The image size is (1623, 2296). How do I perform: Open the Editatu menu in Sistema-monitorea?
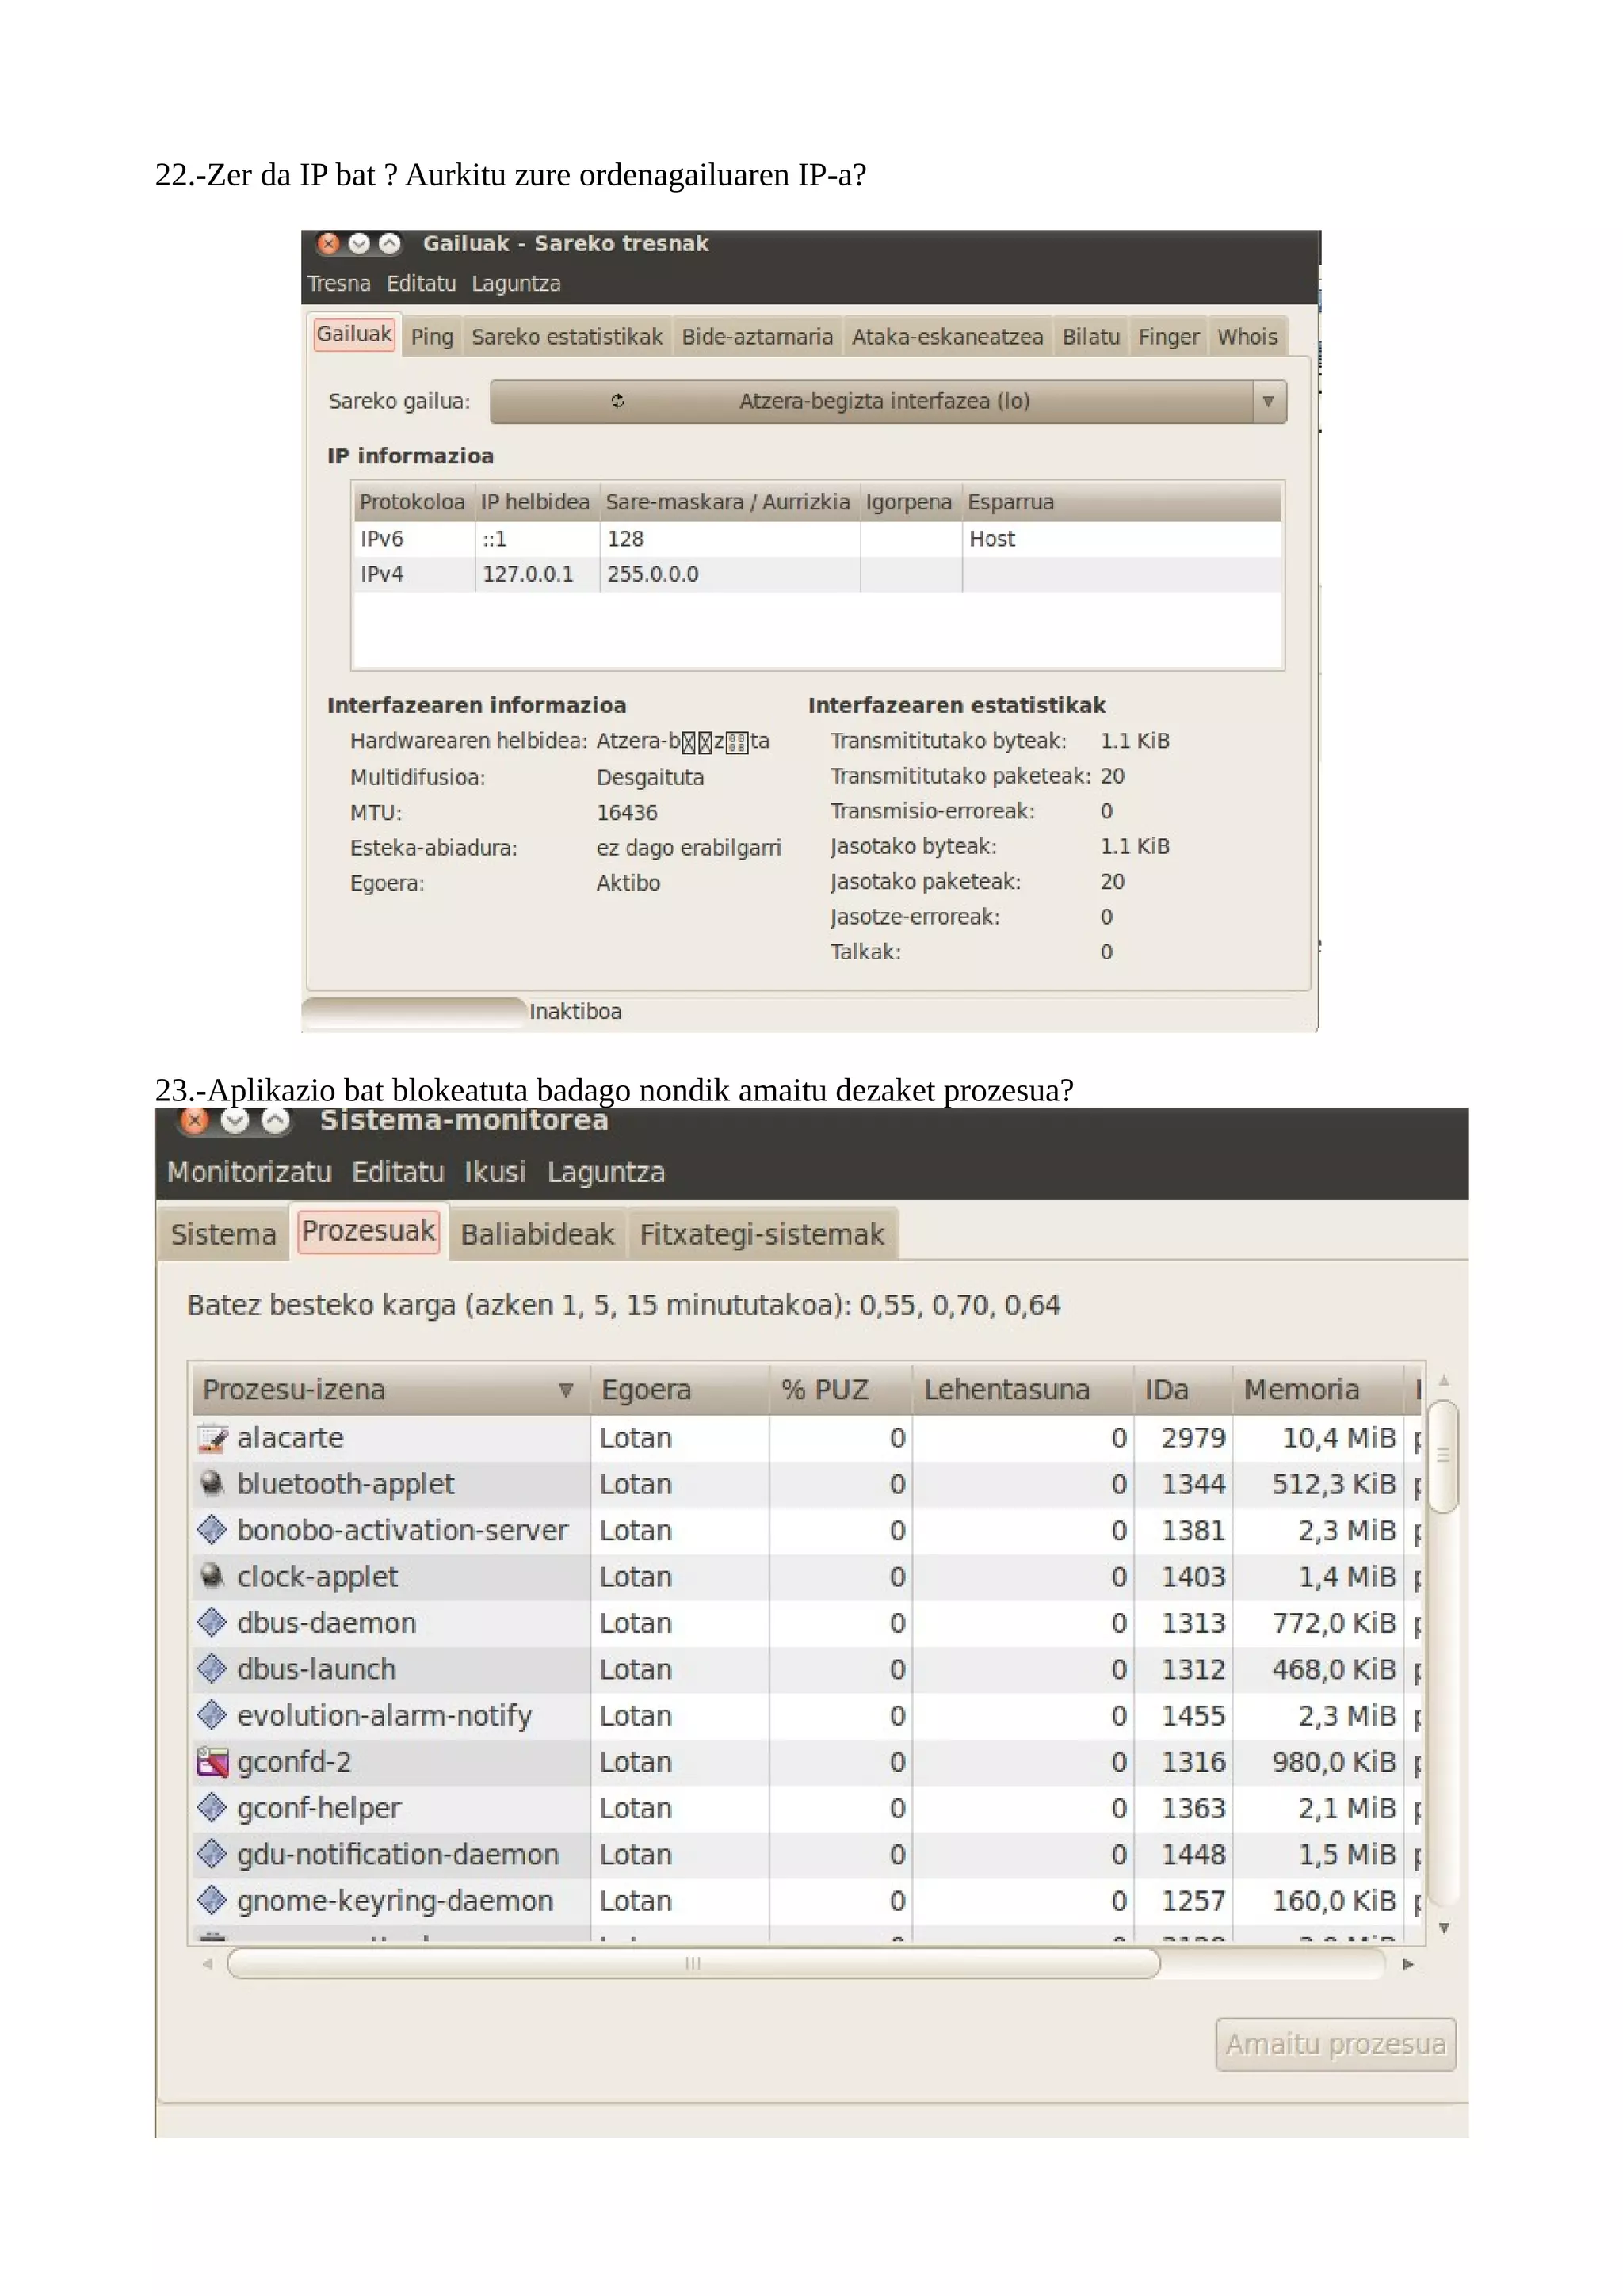(398, 1172)
